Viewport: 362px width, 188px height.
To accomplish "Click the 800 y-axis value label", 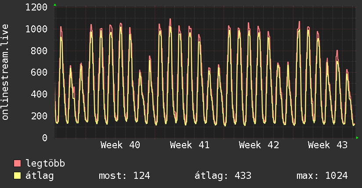I will (39, 51).
